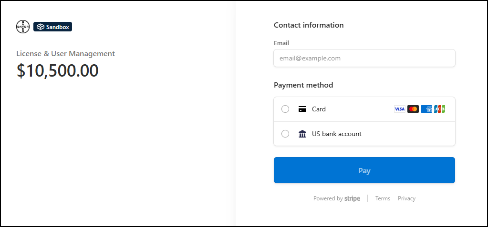Click the Bayer logo icon
Viewport: 488px width, 227px height.
tap(23, 27)
